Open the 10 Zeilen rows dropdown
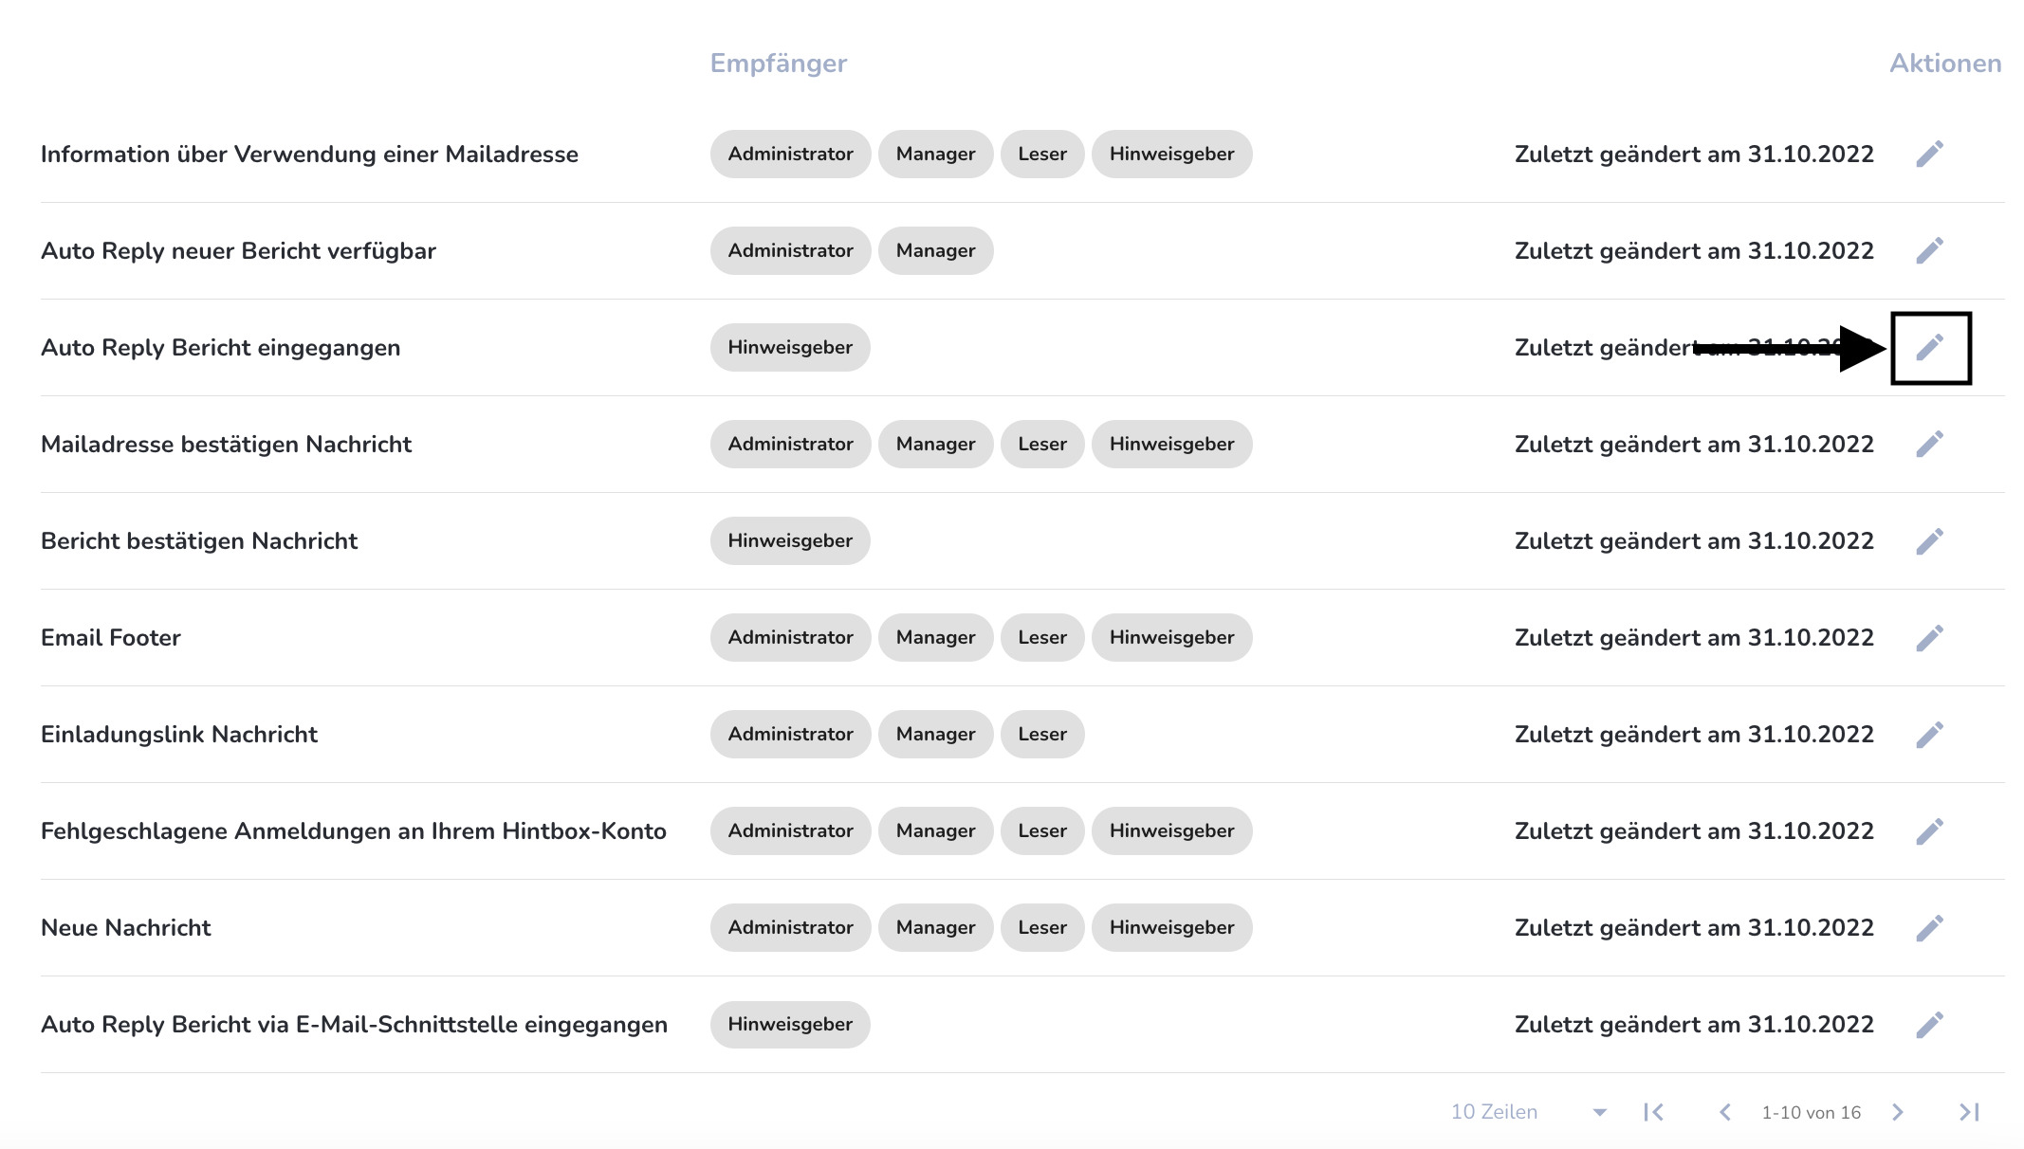2024x1149 pixels. point(1529,1112)
